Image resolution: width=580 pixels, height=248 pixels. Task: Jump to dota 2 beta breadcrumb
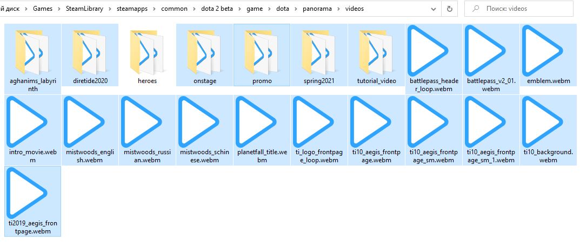(x=217, y=9)
